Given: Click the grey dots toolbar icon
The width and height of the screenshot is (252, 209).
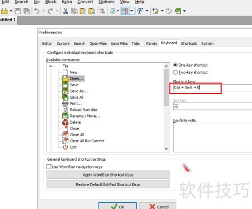Looking at the screenshot, I should [x=102, y=11].
